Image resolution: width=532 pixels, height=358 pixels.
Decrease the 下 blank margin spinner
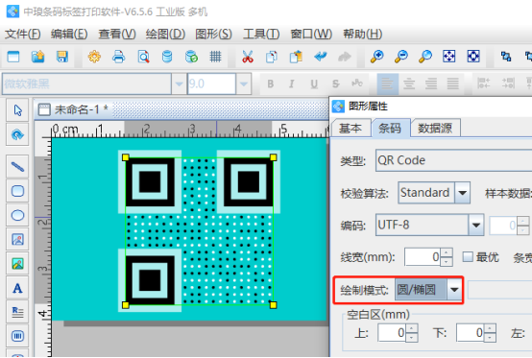491,337
